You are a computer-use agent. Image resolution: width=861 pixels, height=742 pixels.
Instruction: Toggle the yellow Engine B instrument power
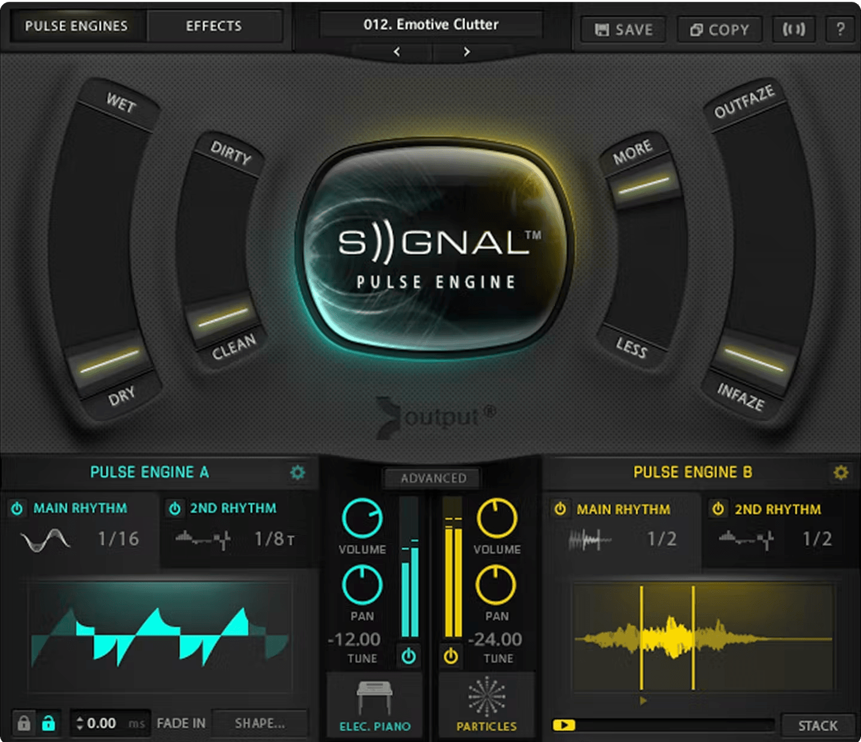451,656
